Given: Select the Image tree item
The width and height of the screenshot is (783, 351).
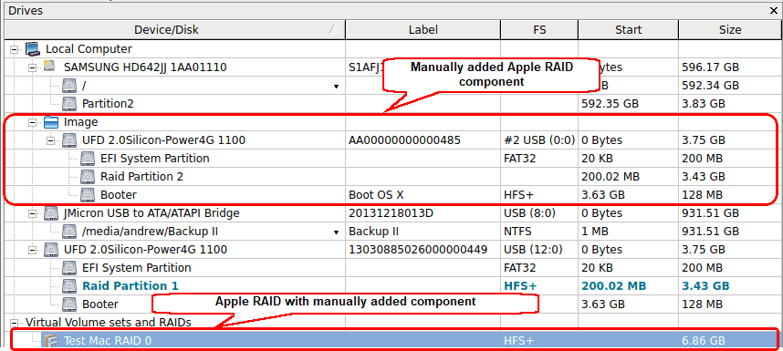Looking at the screenshot, I should point(81,122).
